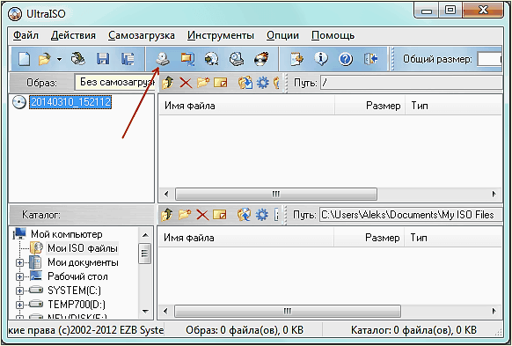The width and height of the screenshot is (512, 346).
Task: Click the Без самозагрузки boot type field
Action: [115, 83]
